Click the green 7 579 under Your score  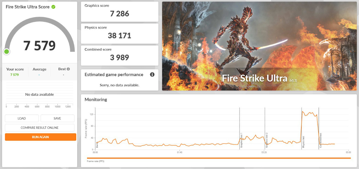(x=14, y=75)
